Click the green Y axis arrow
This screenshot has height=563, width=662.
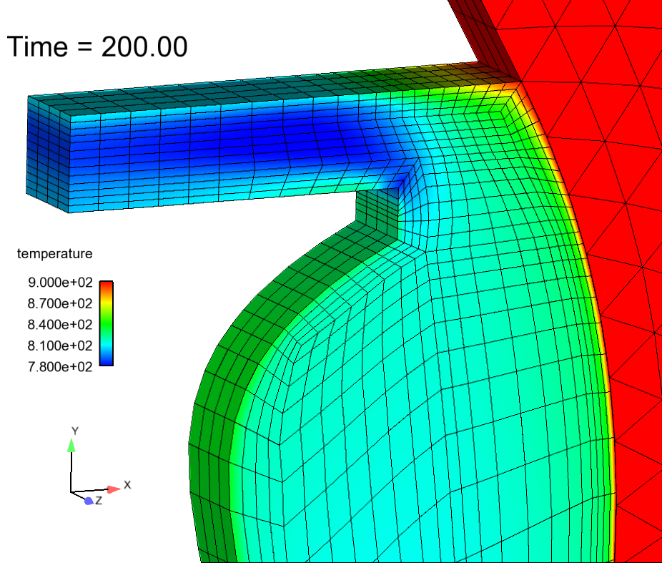[71, 446]
